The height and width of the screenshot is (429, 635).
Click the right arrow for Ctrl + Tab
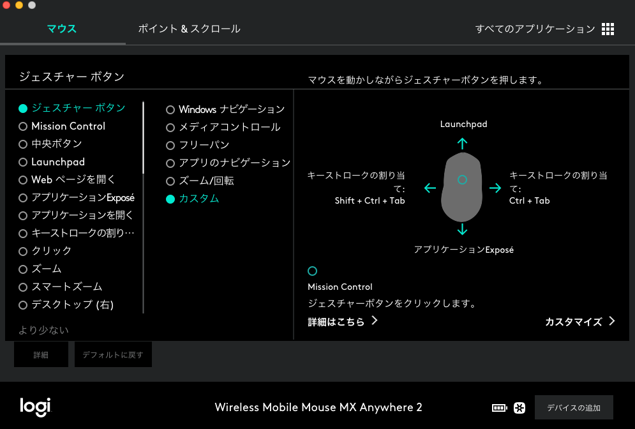(495, 188)
